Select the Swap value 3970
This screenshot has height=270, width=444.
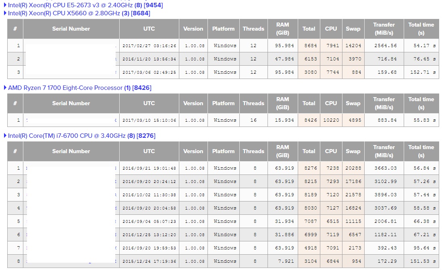point(355,59)
